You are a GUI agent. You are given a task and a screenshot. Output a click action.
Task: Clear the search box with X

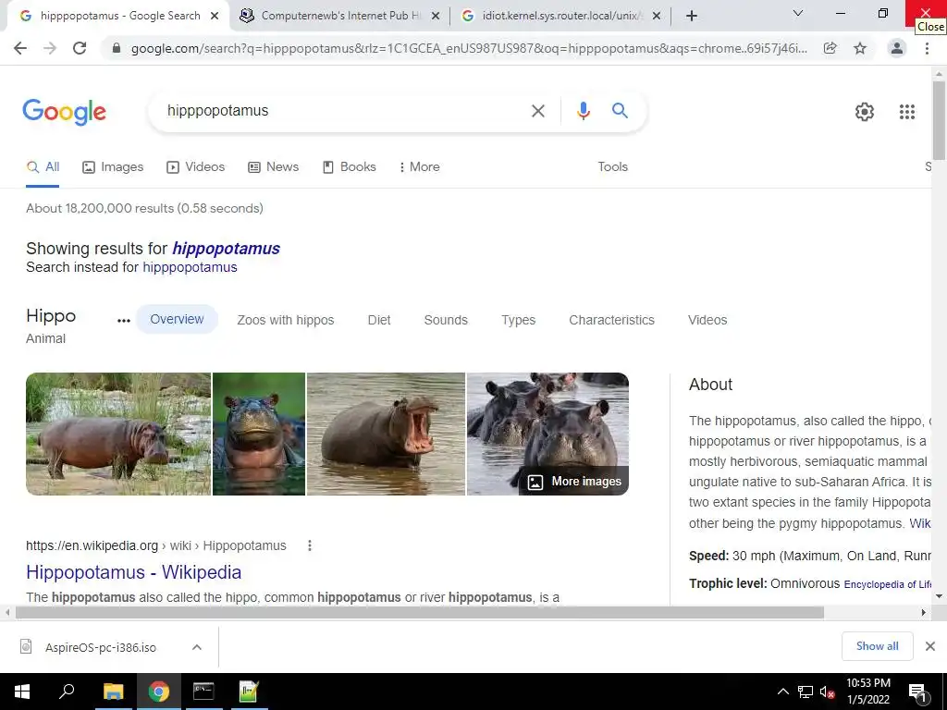point(537,111)
